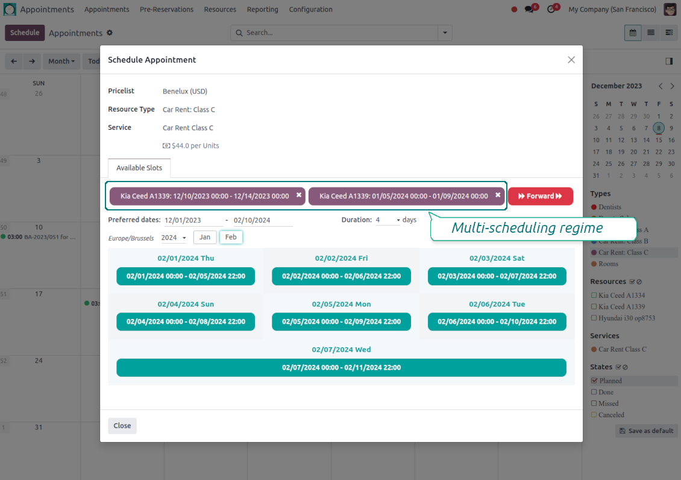This screenshot has height=480, width=681.
Task: Open the chat messages icon
Action: coord(530,10)
